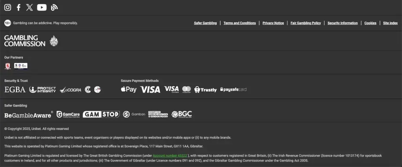Viewport: 402px width, 167px height.
Task: Click the 'Gambling can be addictive' notice
Action: (x=46, y=23)
